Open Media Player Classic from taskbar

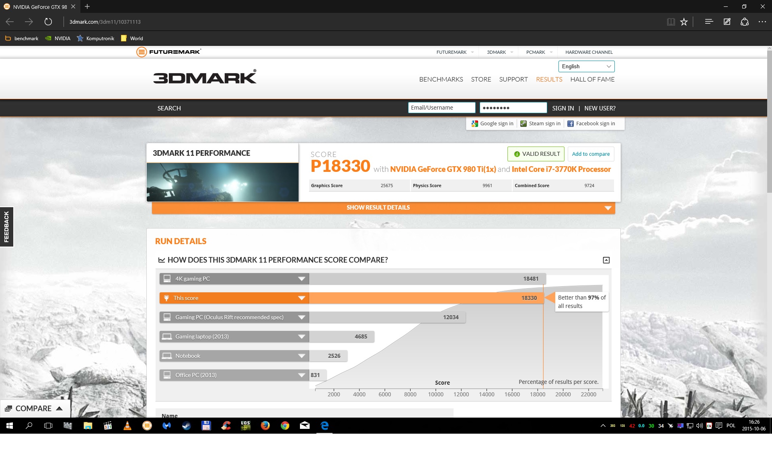[x=108, y=426]
